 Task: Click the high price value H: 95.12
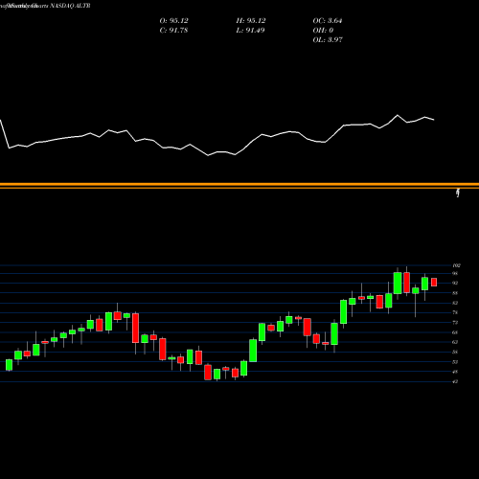point(251,21)
